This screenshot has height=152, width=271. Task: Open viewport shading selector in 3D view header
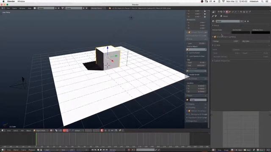tap(51, 130)
